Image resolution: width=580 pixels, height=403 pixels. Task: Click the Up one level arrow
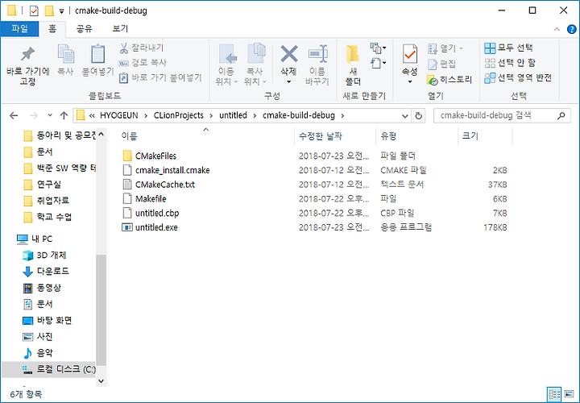(x=64, y=115)
